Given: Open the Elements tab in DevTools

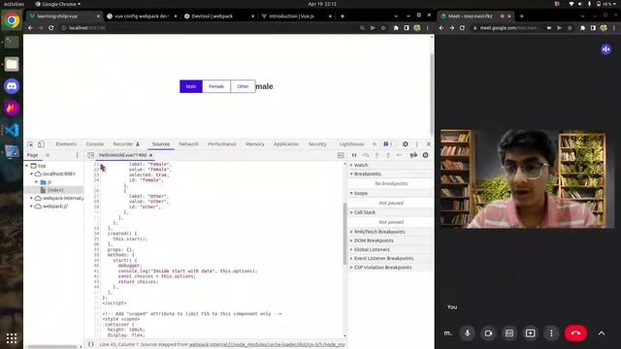Looking at the screenshot, I should pos(66,144).
